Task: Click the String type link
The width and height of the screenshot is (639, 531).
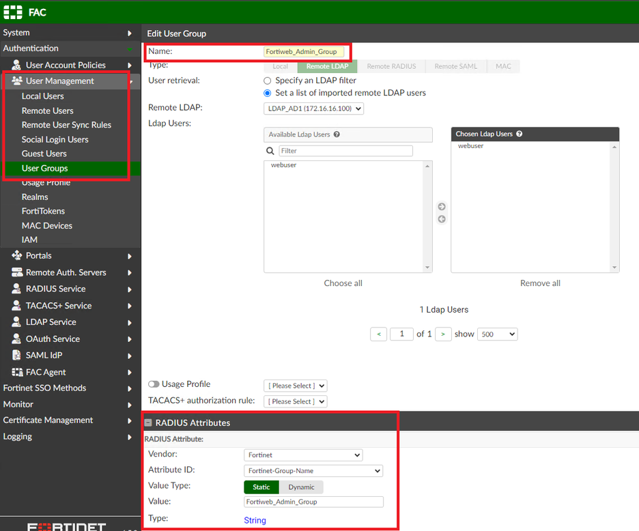Action: pos(255,520)
